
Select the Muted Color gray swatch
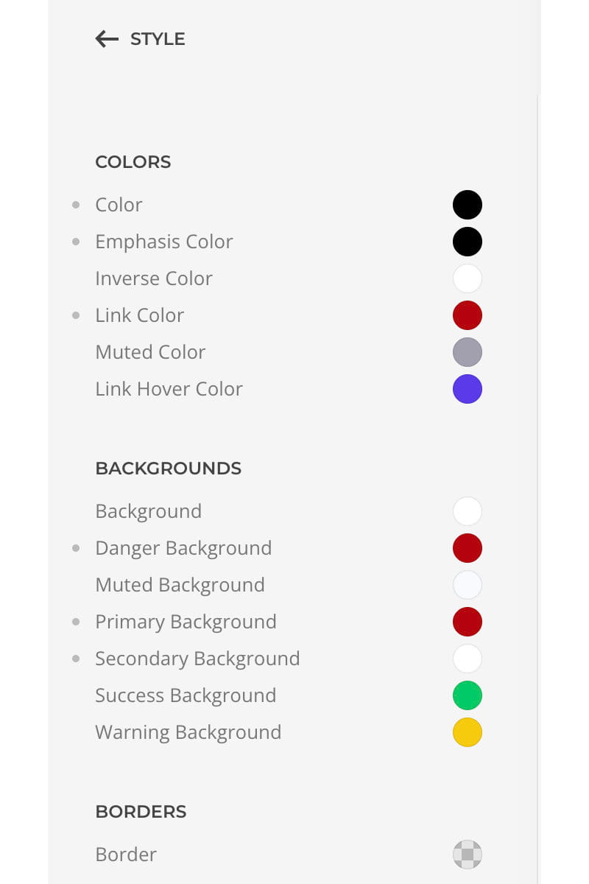[468, 352]
